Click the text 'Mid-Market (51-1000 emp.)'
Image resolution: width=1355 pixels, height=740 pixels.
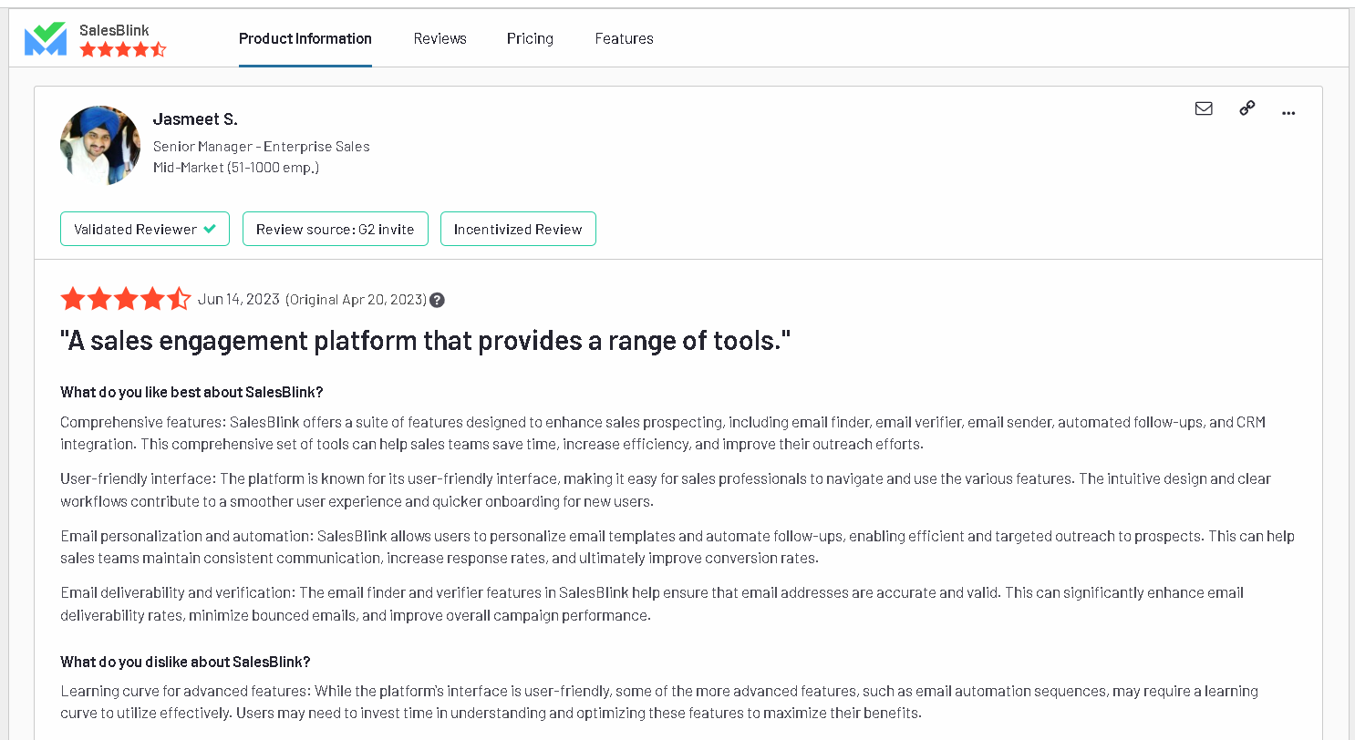tap(236, 168)
